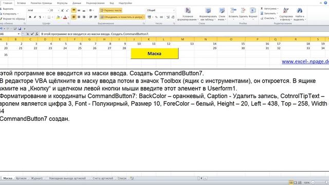Click accounting currency format icon
This screenshot has width=329, height=185.
coord(149,17)
